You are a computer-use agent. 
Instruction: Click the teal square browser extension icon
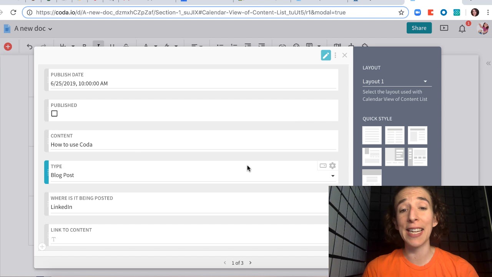(457, 12)
